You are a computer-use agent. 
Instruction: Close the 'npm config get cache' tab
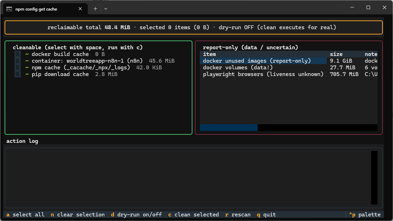(x=80, y=9)
